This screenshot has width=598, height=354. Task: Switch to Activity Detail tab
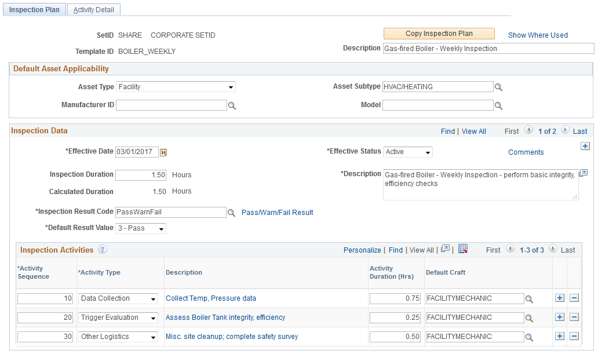coord(94,10)
